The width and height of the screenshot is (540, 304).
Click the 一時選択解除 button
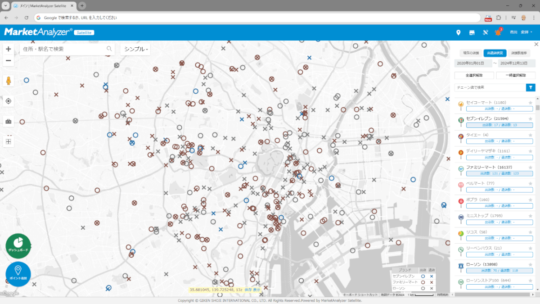516,76
